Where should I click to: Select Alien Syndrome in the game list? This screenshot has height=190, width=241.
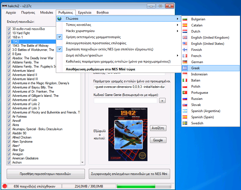[x=22, y=142]
